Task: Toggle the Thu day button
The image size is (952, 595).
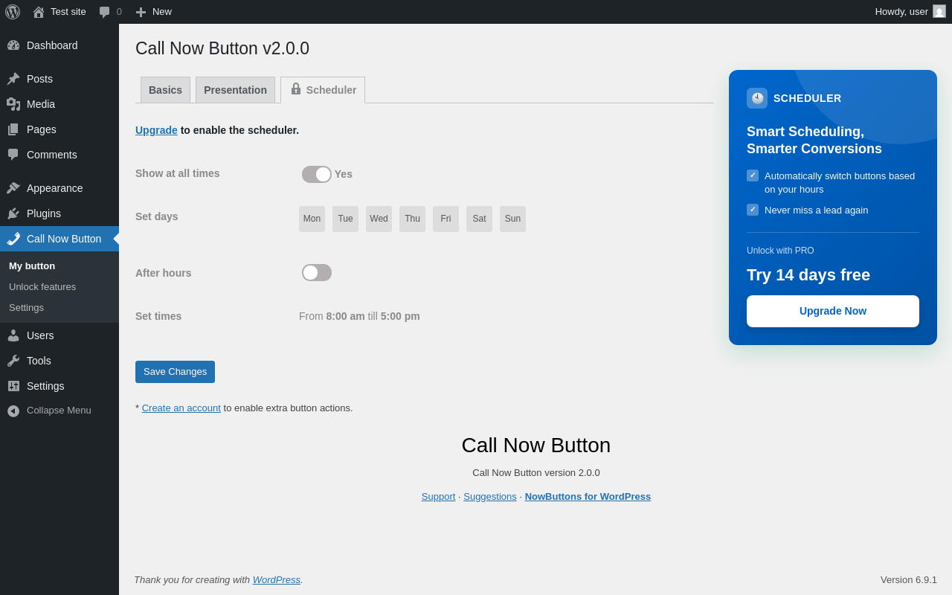Action: tap(413, 219)
